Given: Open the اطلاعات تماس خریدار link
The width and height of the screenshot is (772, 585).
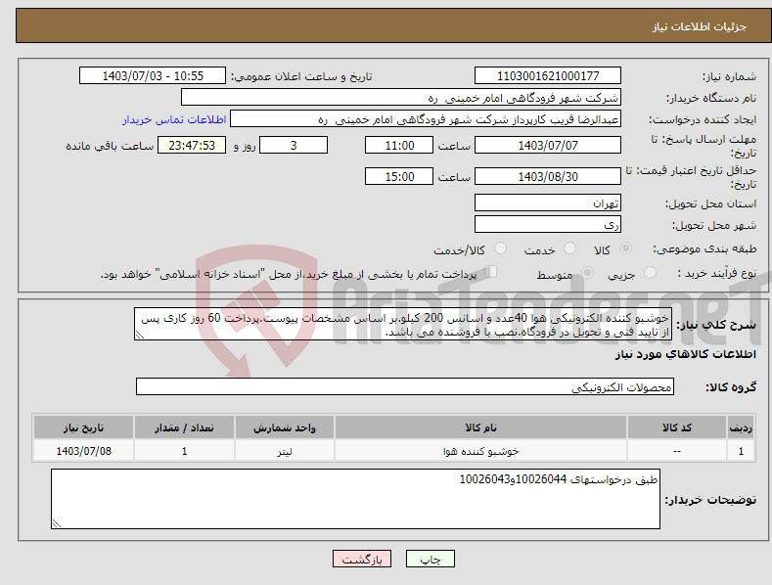Looking at the screenshot, I should pyautogui.click(x=174, y=119).
